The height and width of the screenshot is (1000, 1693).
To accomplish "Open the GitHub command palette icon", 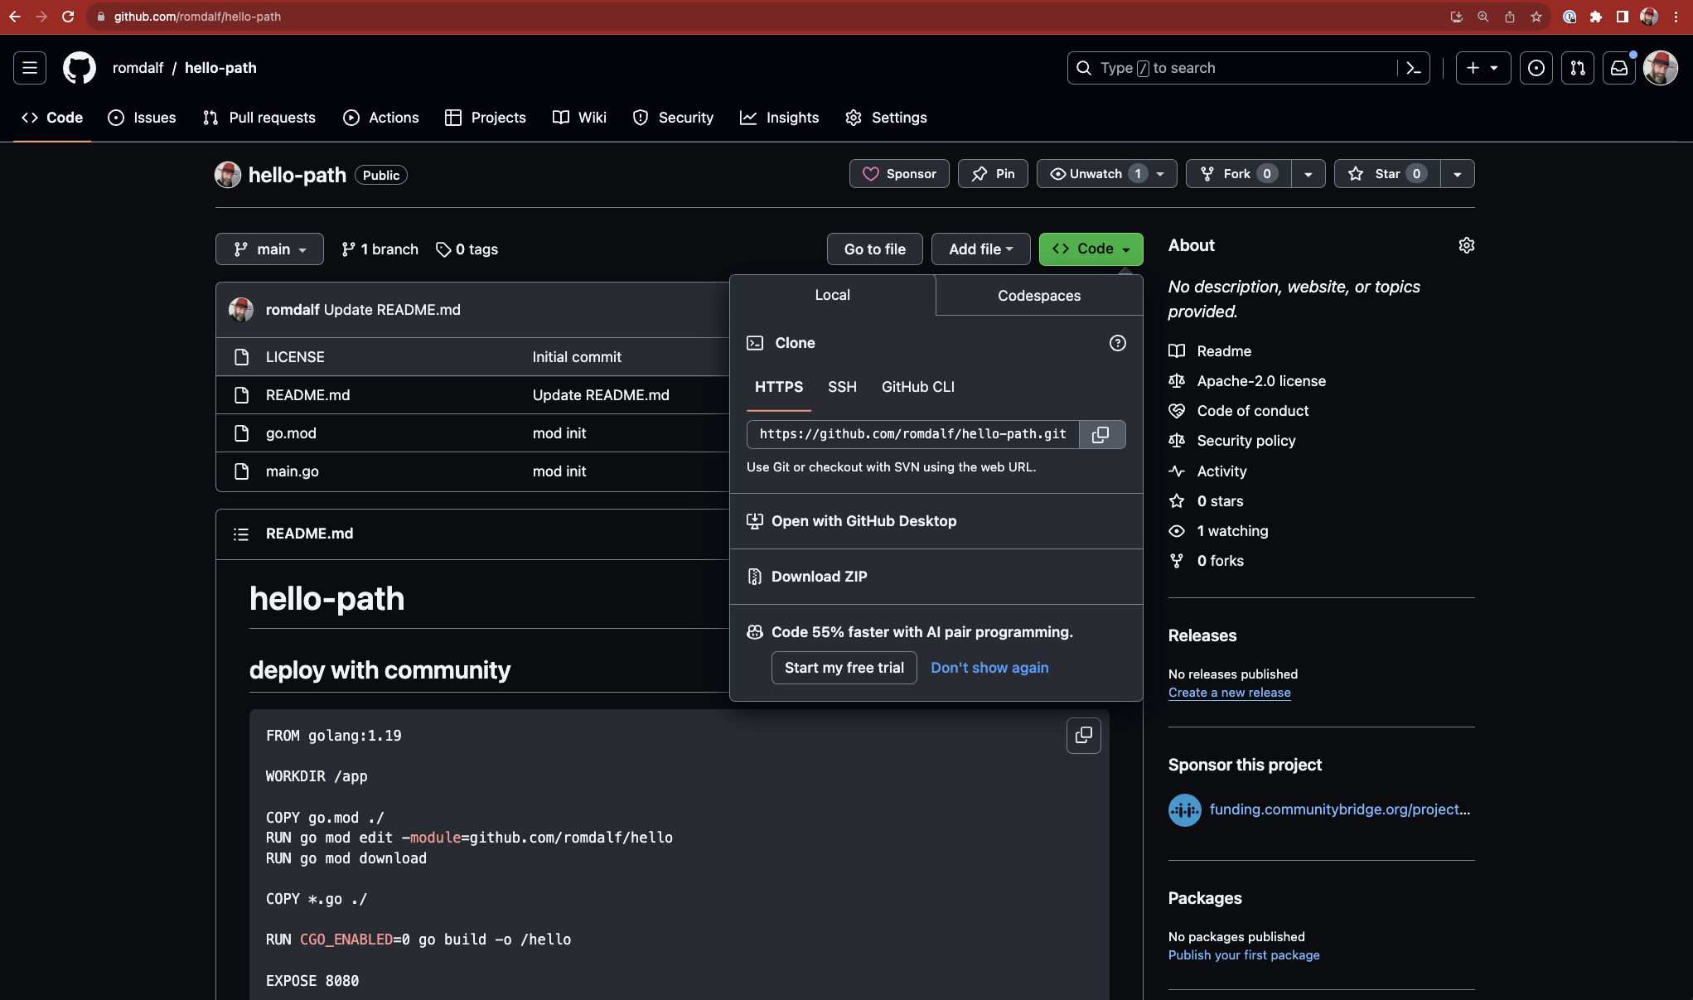I will tap(1414, 68).
